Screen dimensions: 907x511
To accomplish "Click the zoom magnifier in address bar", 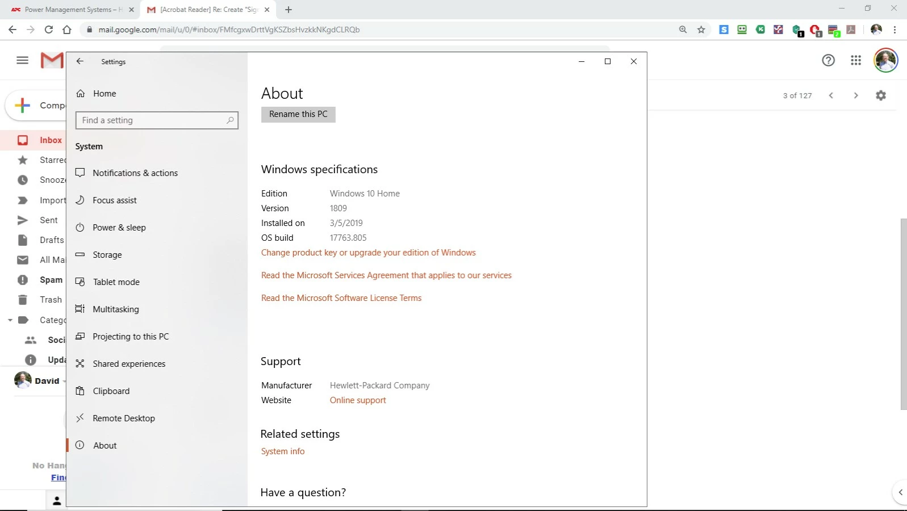I will coord(683,30).
